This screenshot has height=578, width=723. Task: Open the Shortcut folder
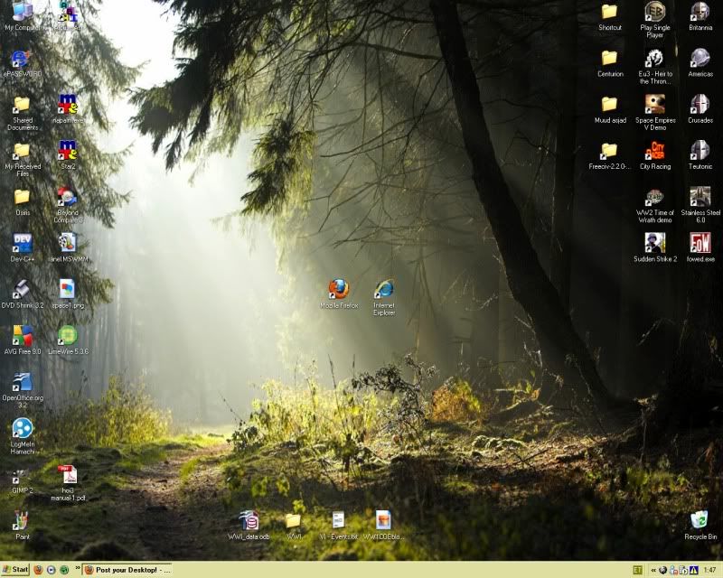[x=609, y=17]
